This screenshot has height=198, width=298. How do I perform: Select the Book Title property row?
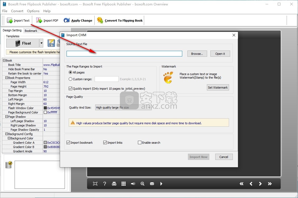(31, 65)
